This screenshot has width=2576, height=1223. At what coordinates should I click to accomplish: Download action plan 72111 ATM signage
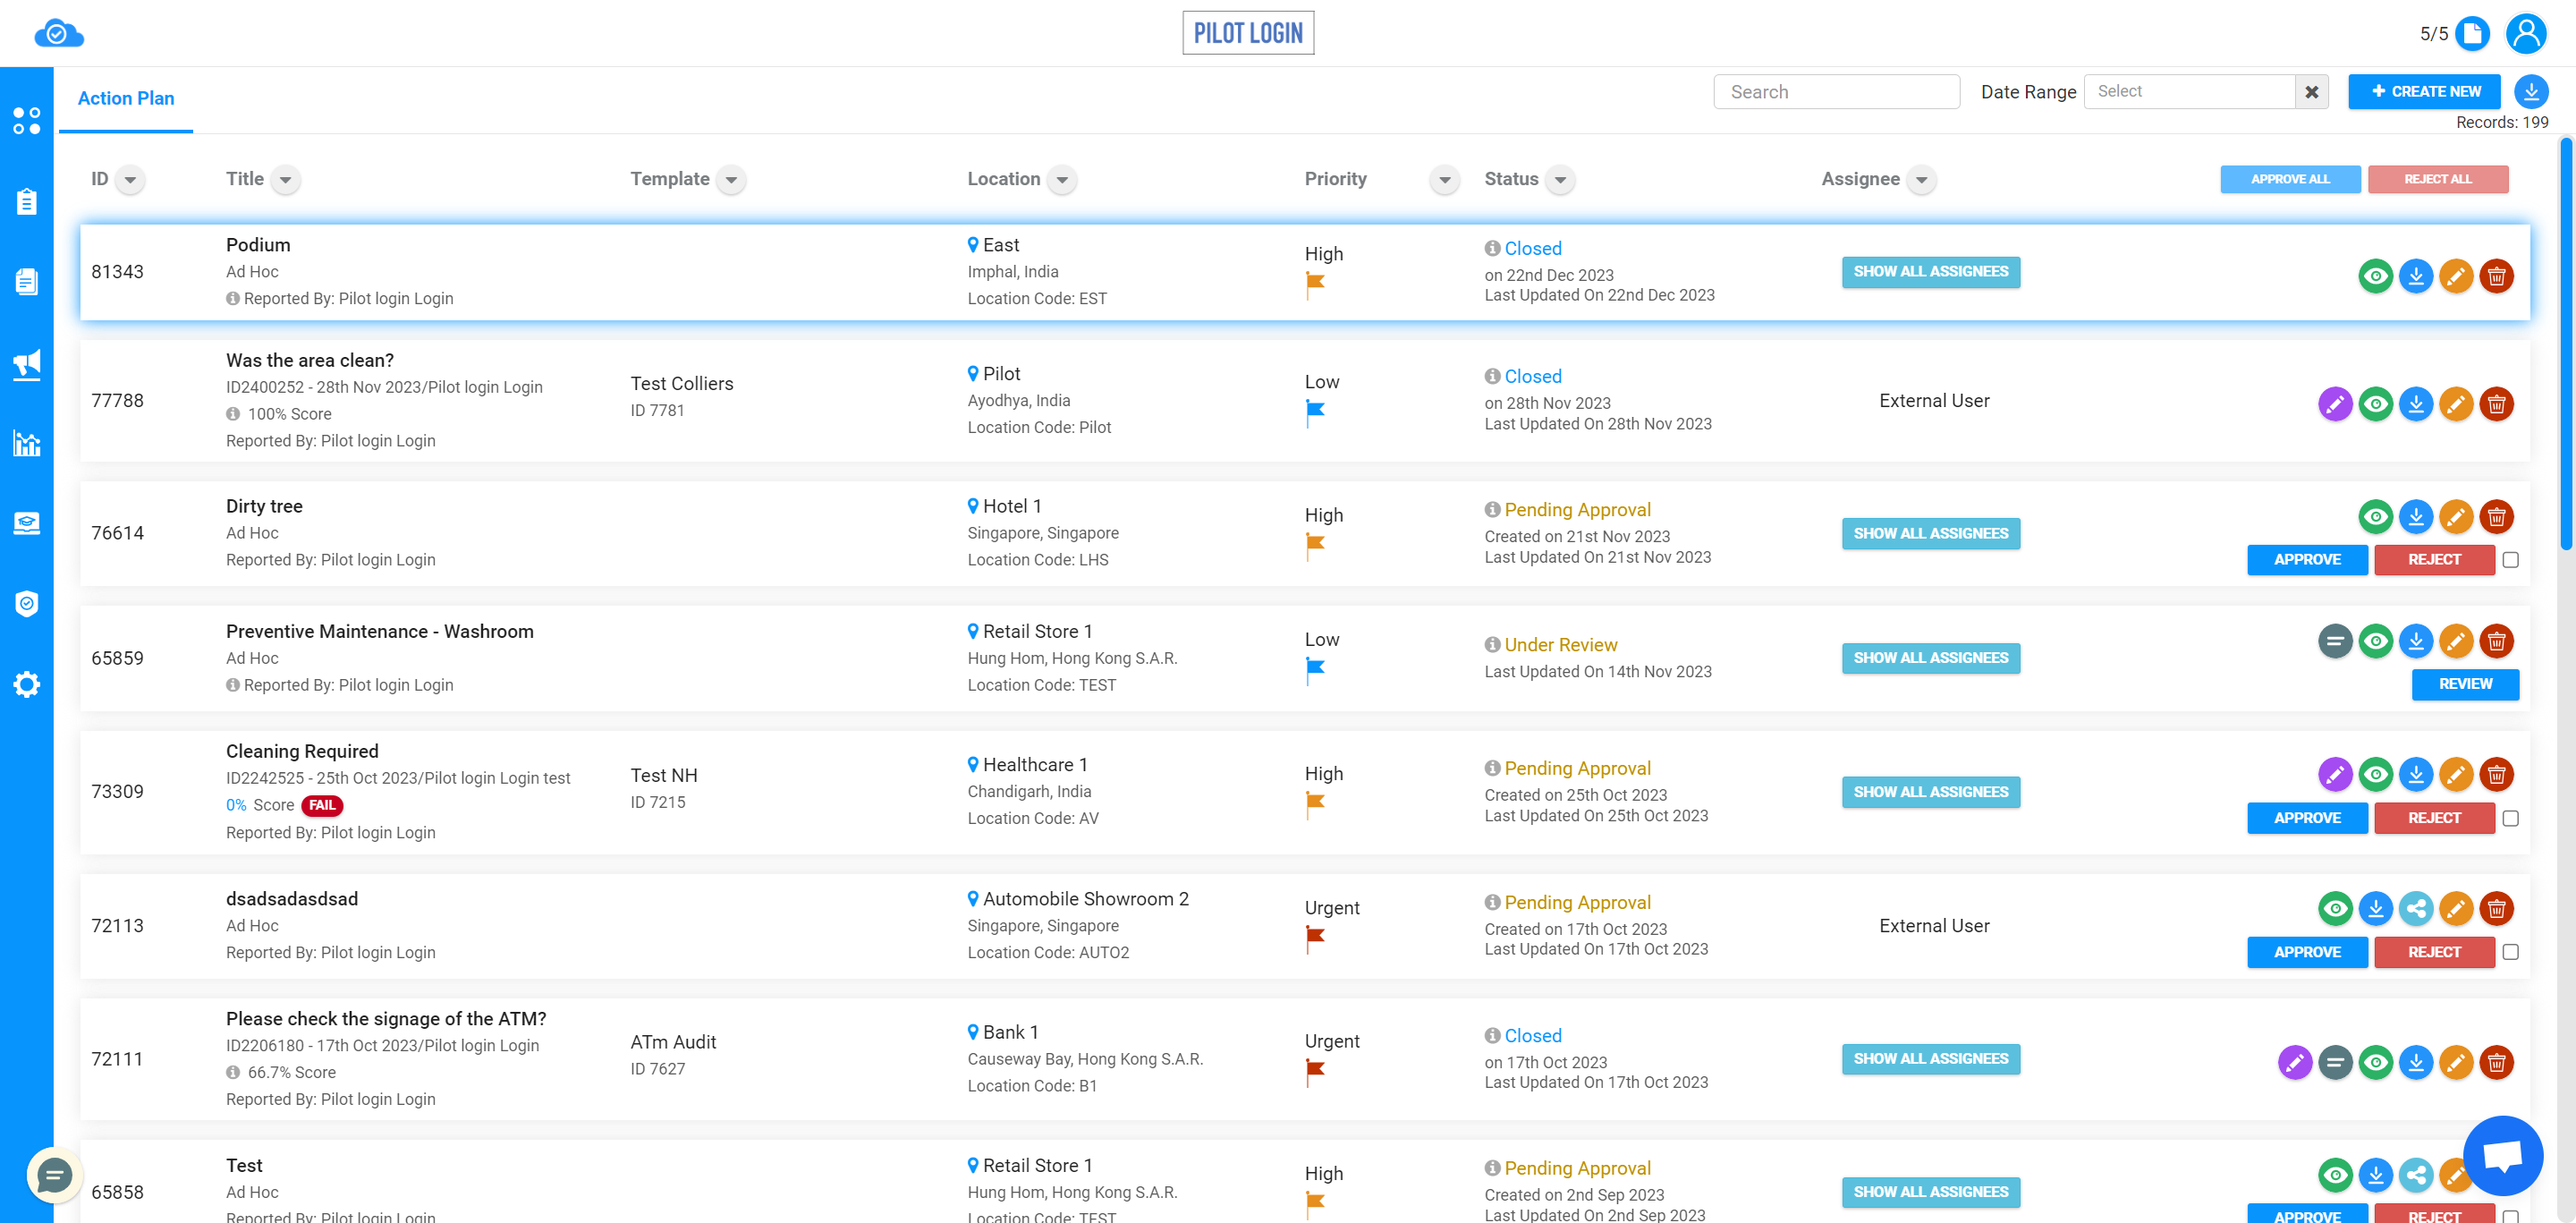[x=2415, y=1062]
